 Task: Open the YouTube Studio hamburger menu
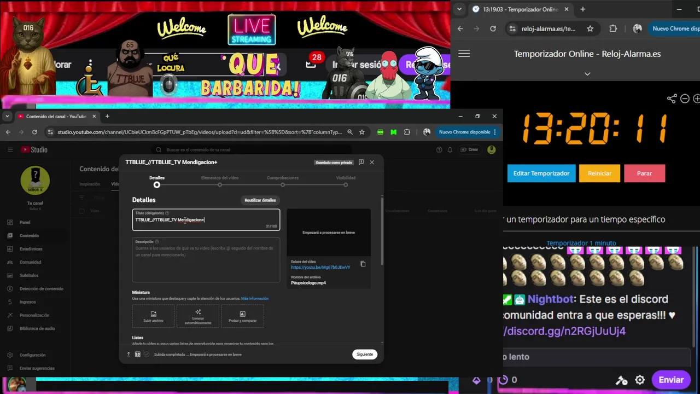pos(10,149)
